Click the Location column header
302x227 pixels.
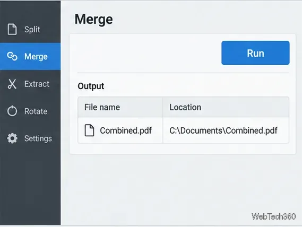pos(226,107)
